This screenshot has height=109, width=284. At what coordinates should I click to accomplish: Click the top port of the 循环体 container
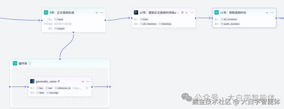click(x=60, y=59)
